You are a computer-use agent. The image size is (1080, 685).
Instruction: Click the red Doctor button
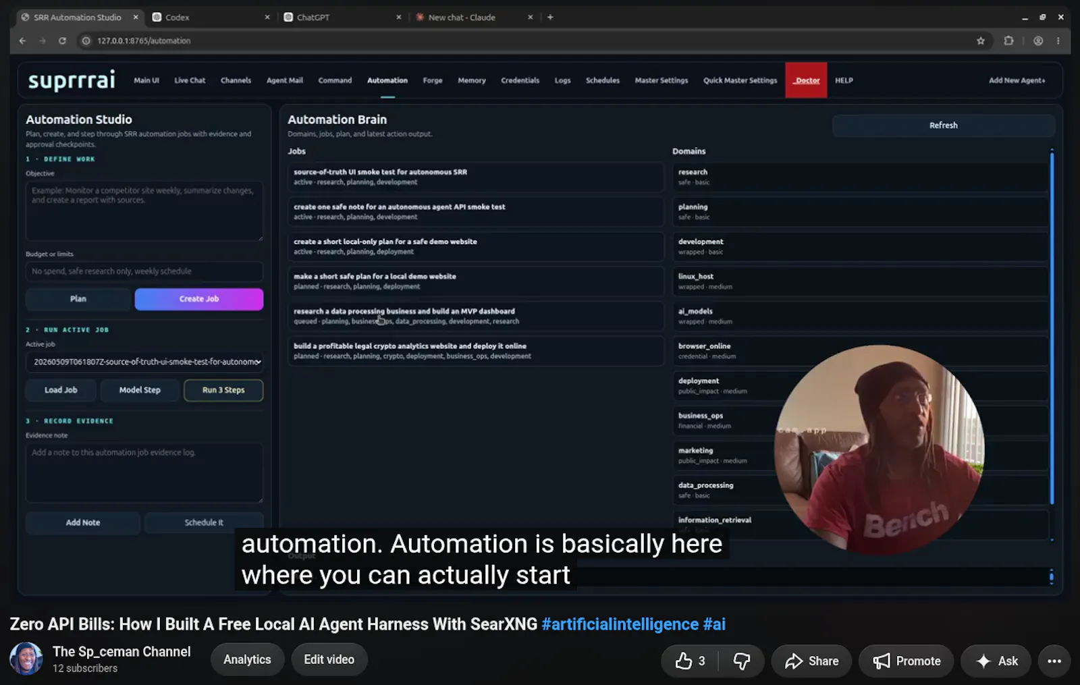[806, 80]
